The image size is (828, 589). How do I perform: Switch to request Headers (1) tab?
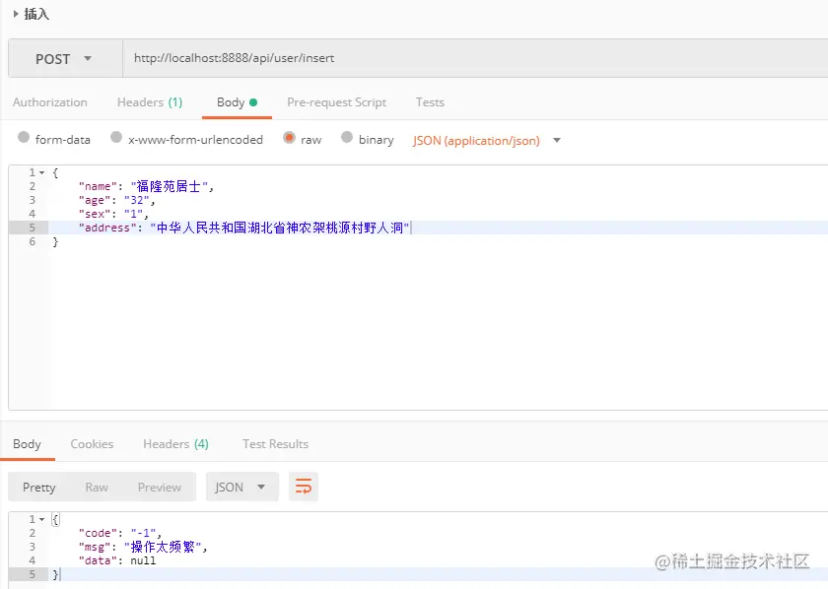pyautogui.click(x=150, y=102)
